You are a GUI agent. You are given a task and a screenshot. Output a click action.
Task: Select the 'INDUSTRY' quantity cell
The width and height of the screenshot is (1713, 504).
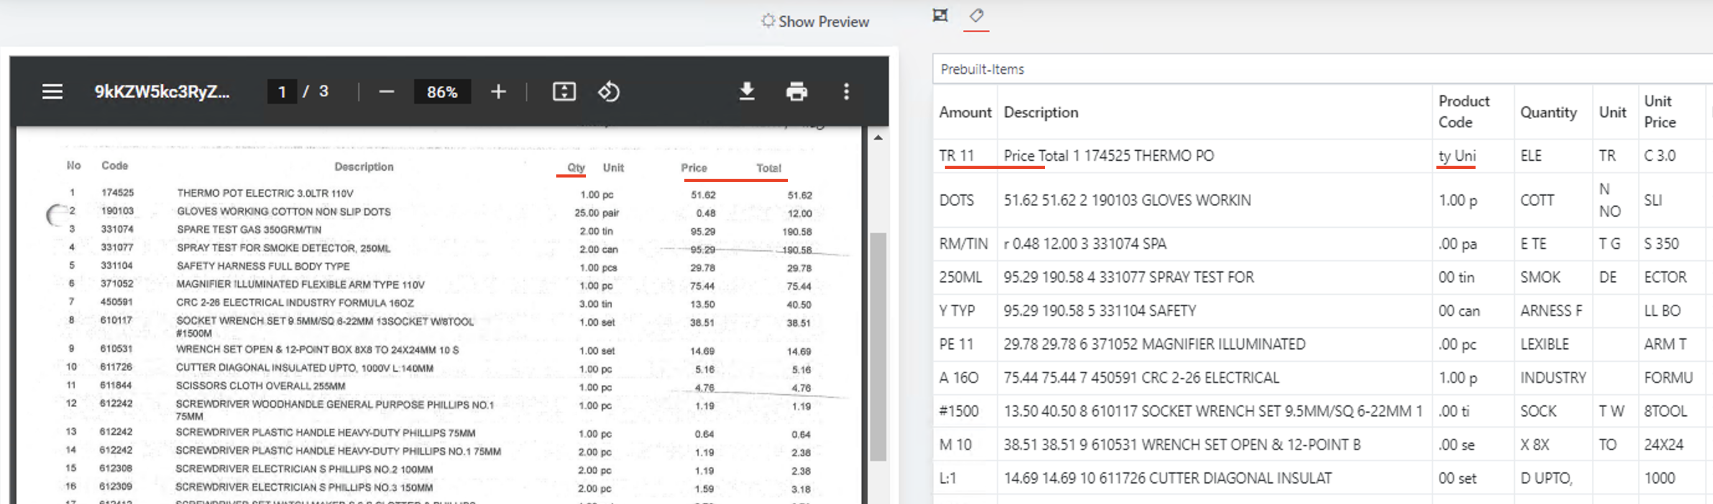(1553, 378)
